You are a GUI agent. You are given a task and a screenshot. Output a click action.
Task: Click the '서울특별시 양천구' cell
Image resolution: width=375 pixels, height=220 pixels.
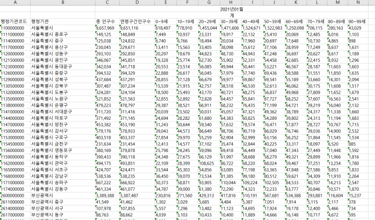(63, 124)
